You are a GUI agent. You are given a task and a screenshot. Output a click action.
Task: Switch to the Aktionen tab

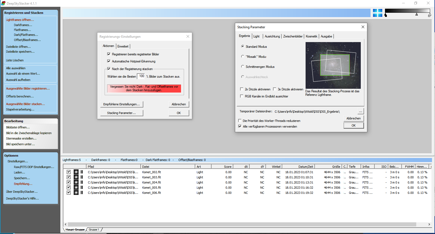pos(108,46)
